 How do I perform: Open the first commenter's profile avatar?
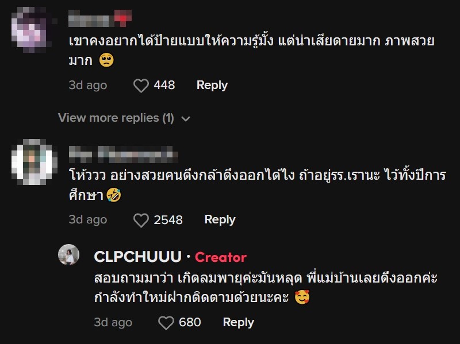[29, 28]
